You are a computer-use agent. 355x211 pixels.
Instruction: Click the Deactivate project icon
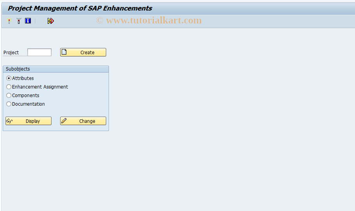coord(19,21)
